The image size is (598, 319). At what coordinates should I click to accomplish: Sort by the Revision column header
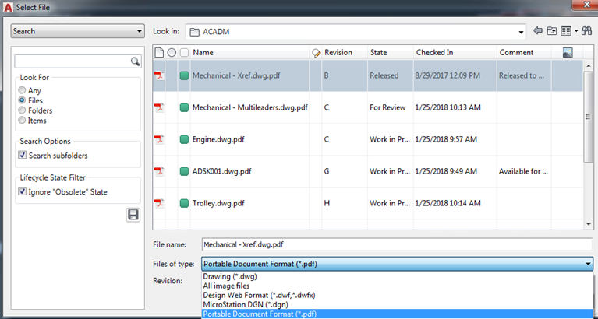tap(338, 53)
